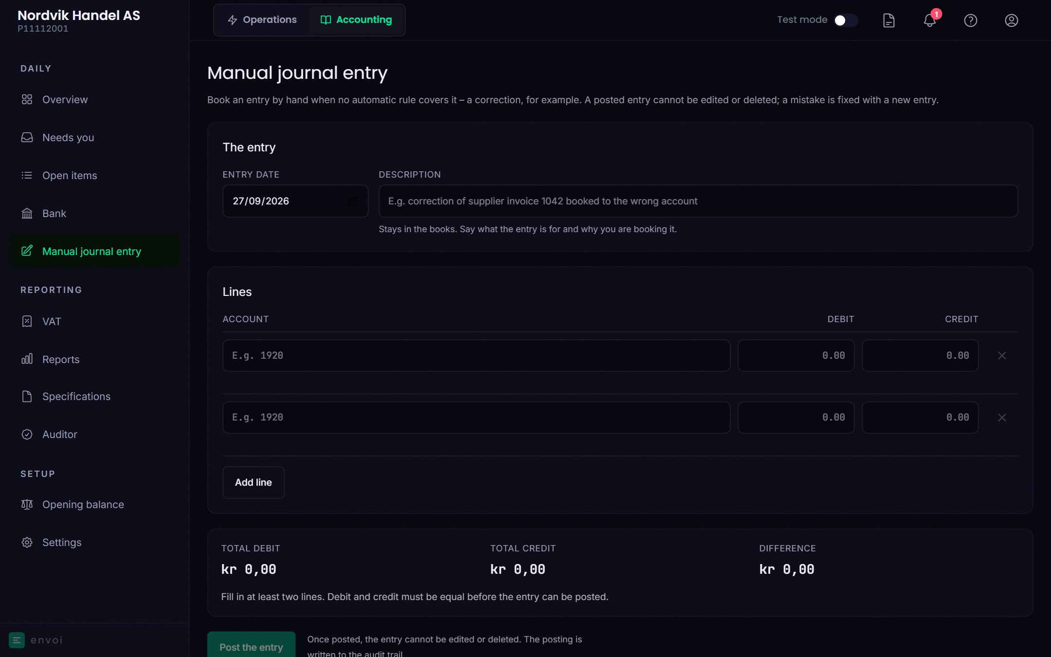Click the Auditor checkmark icon
Image resolution: width=1051 pixels, height=657 pixels.
pos(27,434)
